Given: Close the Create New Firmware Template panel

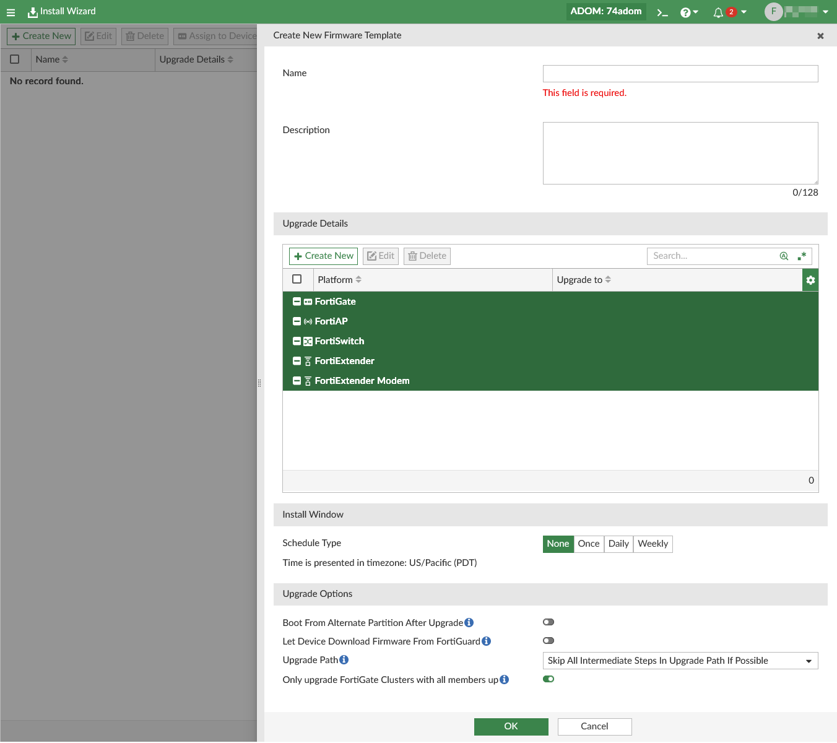Looking at the screenshot, I should pyautogui.click(x=820, y=36).
